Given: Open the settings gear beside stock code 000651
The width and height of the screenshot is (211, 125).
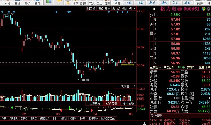Looking at the screenshot, I should [x=209, y=9].
